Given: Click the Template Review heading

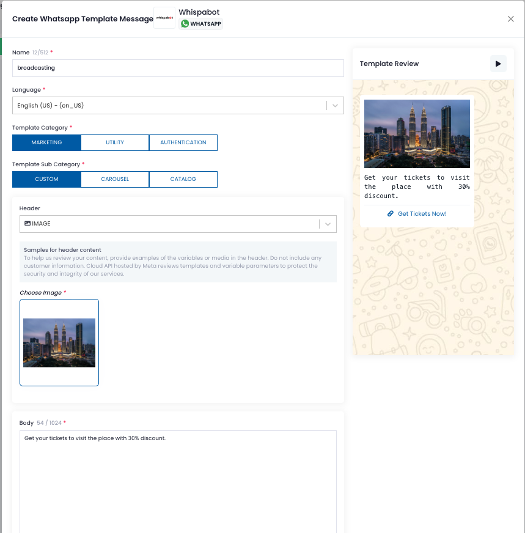Looking at the screenshot, I should tap(389, 64).
